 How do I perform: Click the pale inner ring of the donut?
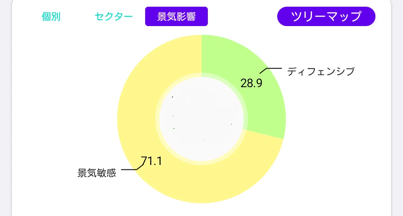click(201, 75)
